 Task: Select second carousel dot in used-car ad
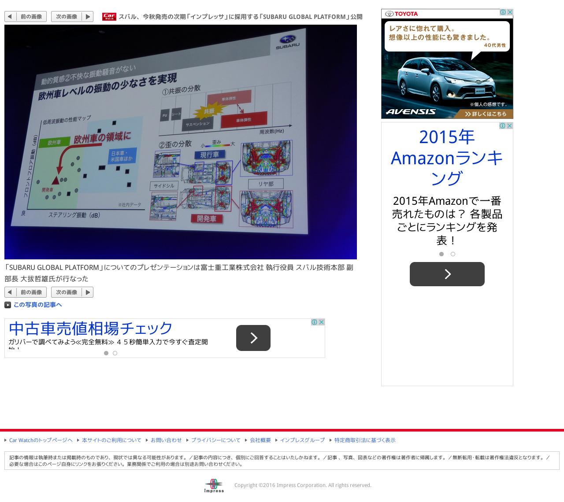click(x=115, y=353)
